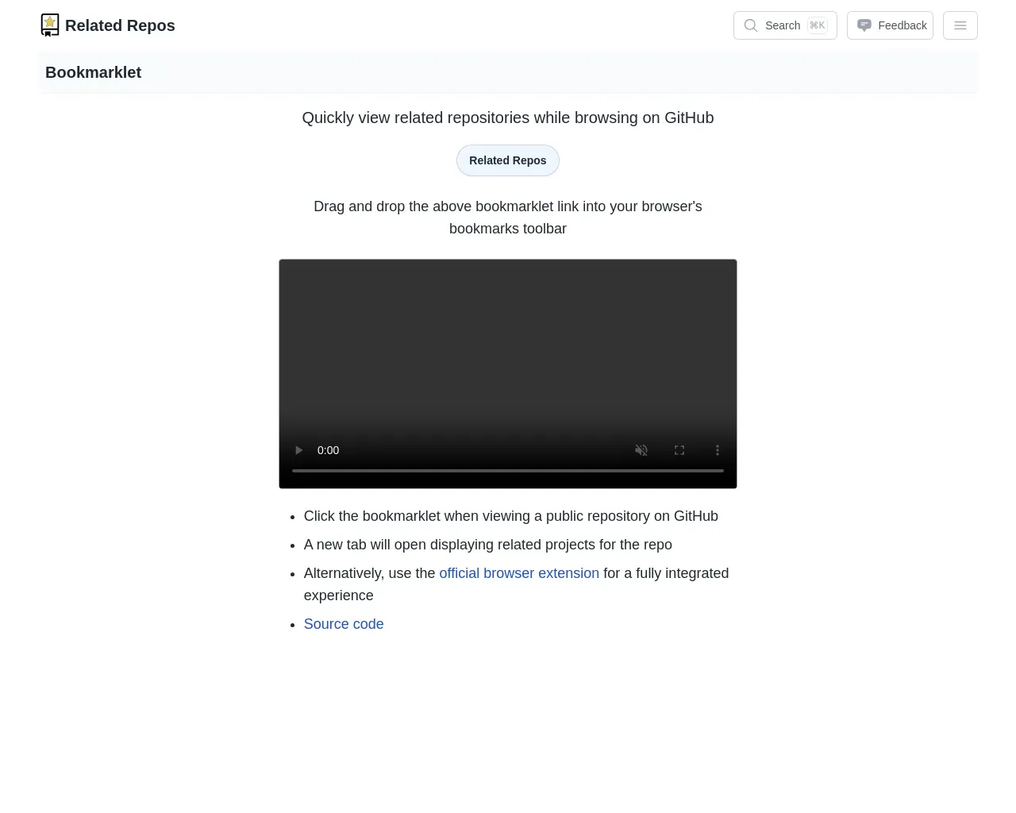Click "A new tab will open" bullet
The image size is (1016, 813).
(488, 545)
